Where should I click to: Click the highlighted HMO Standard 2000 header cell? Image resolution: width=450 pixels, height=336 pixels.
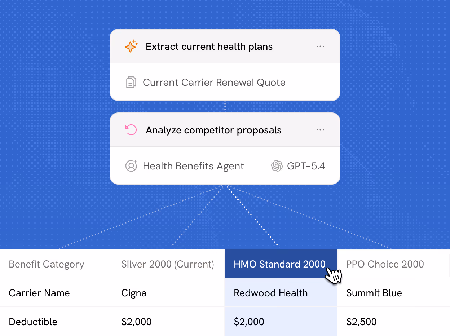(x=281, y=264)
